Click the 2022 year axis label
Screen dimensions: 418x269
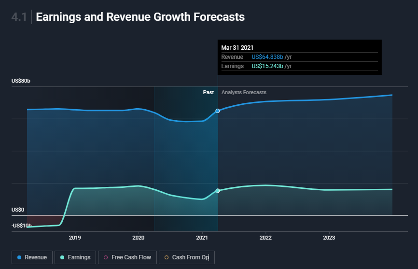click(x=265, y=238)
